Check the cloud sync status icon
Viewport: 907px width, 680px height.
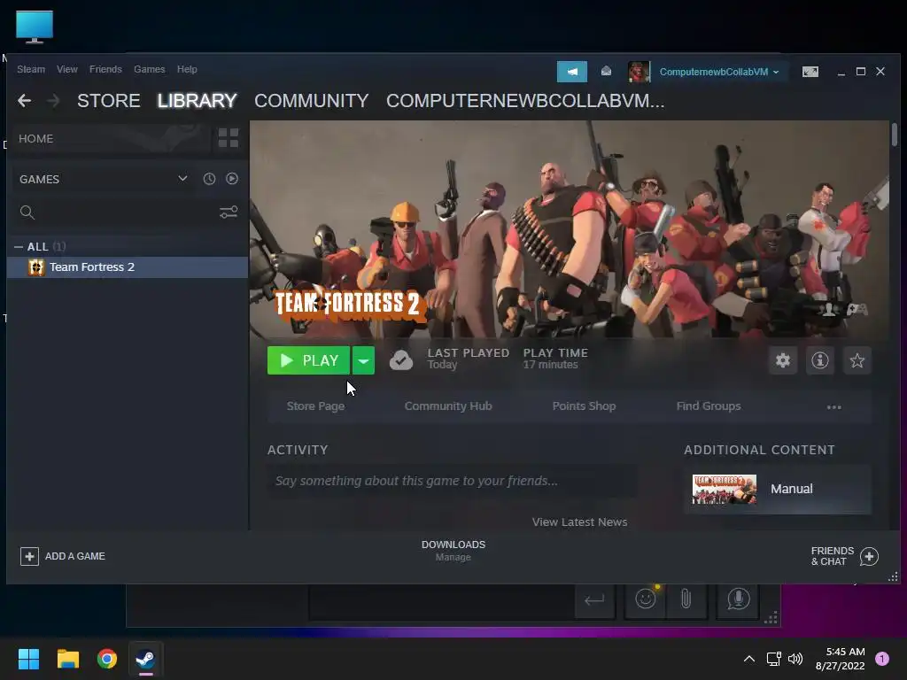click(x=401, y=360)
